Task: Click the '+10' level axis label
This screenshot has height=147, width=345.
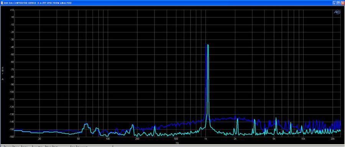Action: (12, 10)
